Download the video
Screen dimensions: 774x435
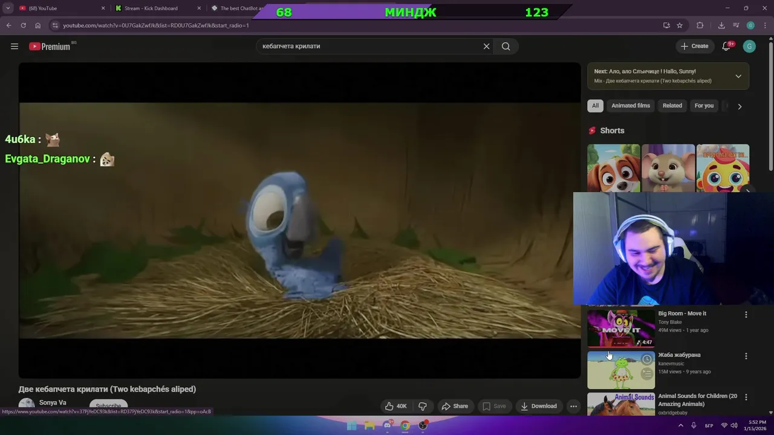click(x=539, y=406)
